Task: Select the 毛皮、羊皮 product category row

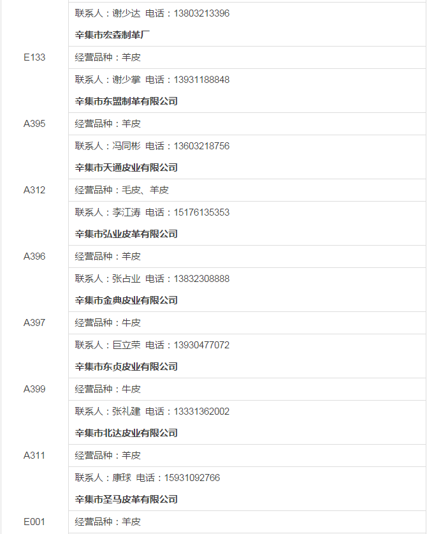Action: tap(247, 190)
